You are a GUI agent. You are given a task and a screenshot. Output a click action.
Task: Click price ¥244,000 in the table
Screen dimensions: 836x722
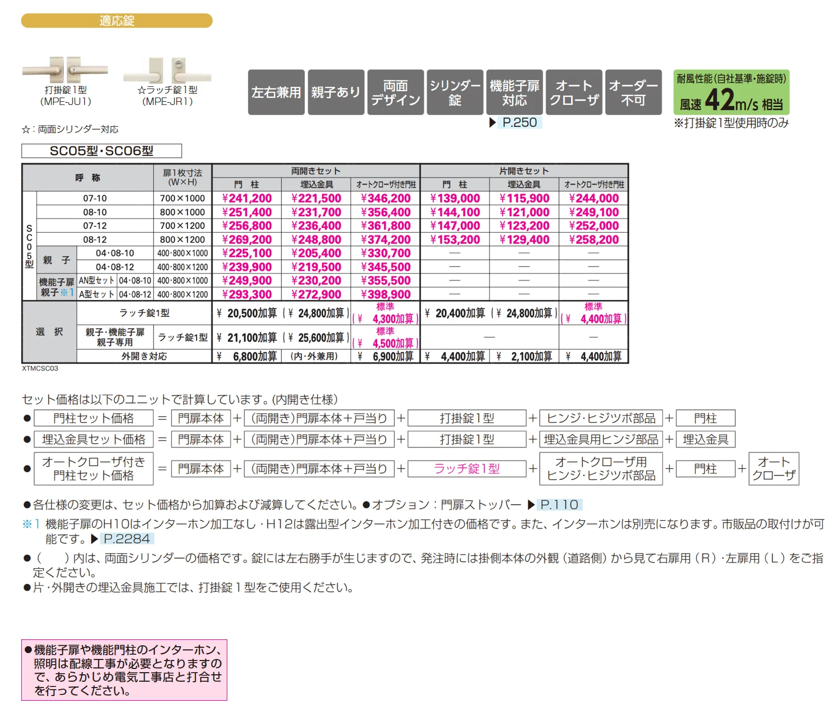(x=594, y=198)
